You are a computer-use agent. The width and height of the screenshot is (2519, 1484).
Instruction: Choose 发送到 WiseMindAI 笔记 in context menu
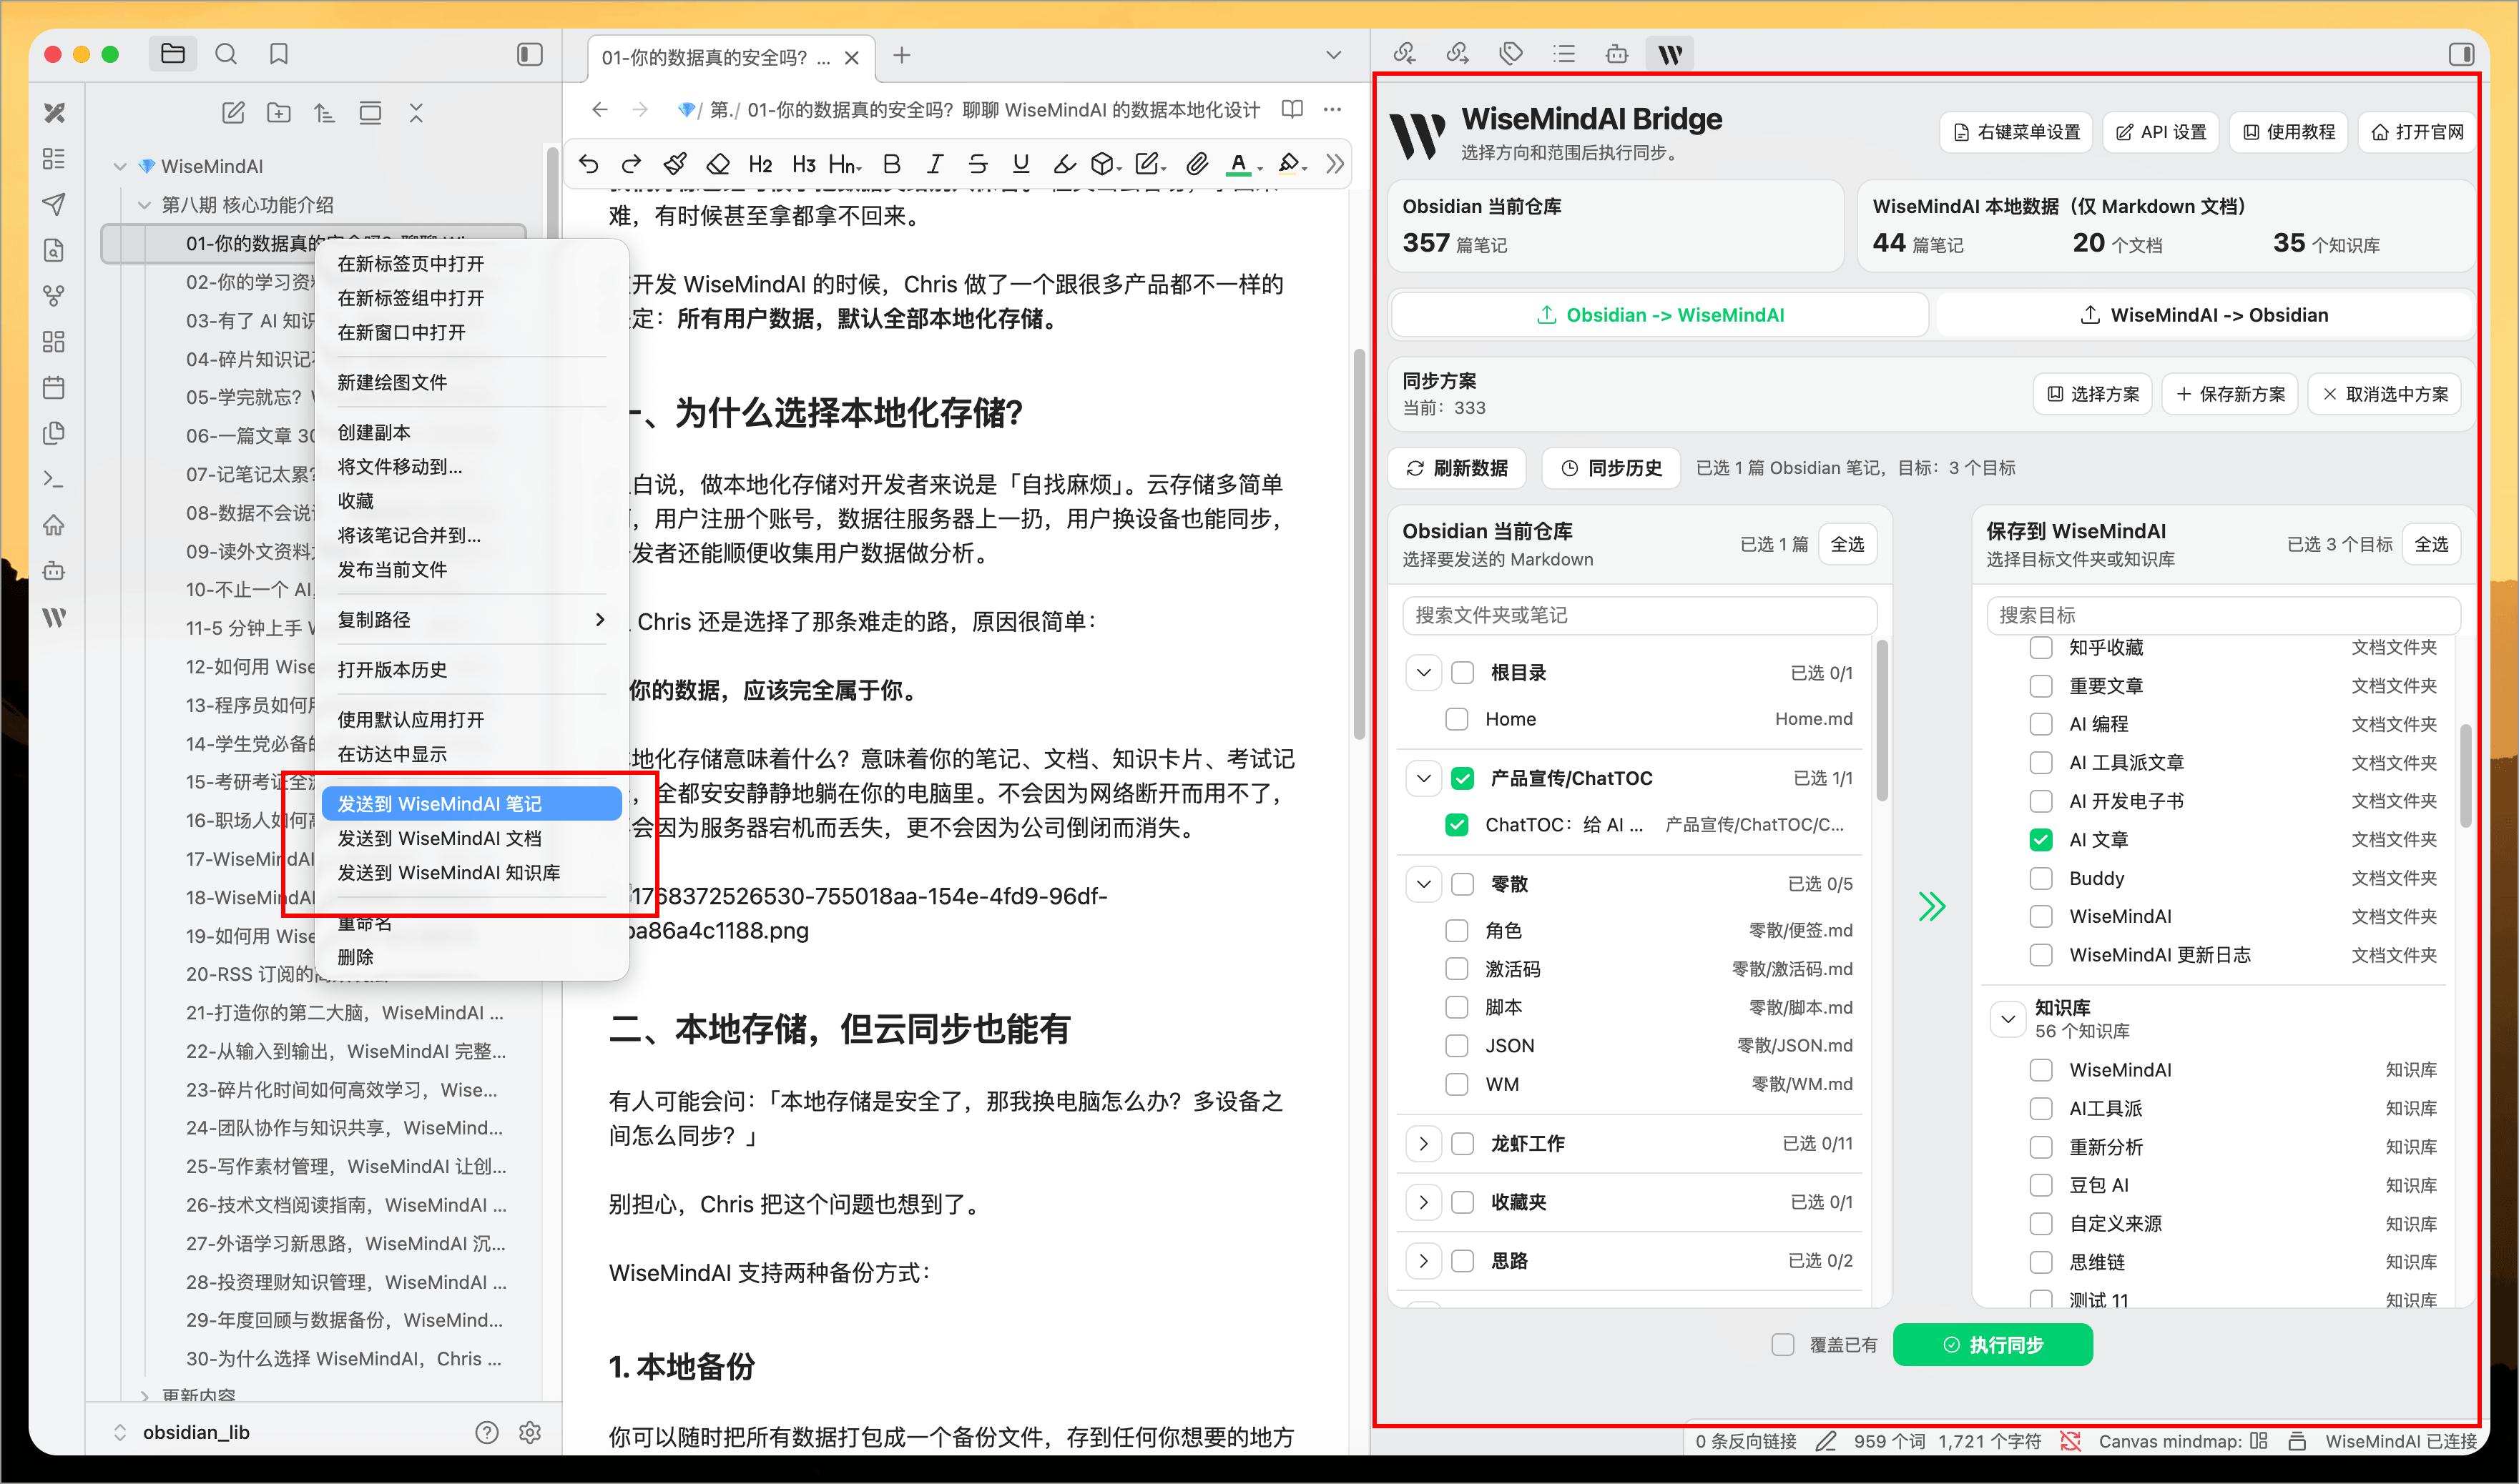coord(471,804)
